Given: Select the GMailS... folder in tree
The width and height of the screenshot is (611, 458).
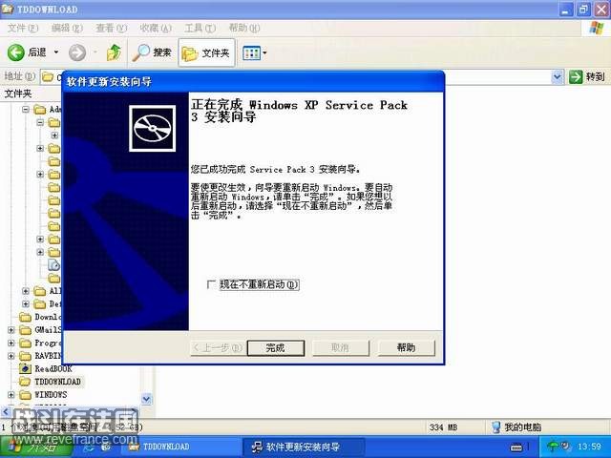Looking at the screenshot, I should point(48,330).
